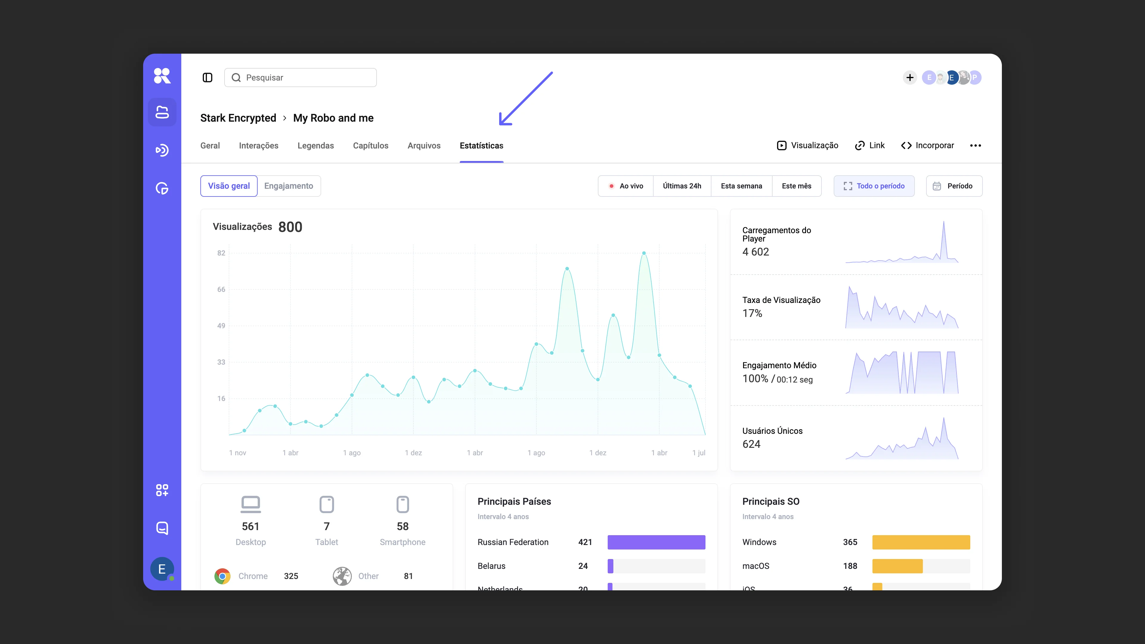Screen dimensions: 1145x644
Task: Click the Russian Federation purple bar
Action: 656,542
